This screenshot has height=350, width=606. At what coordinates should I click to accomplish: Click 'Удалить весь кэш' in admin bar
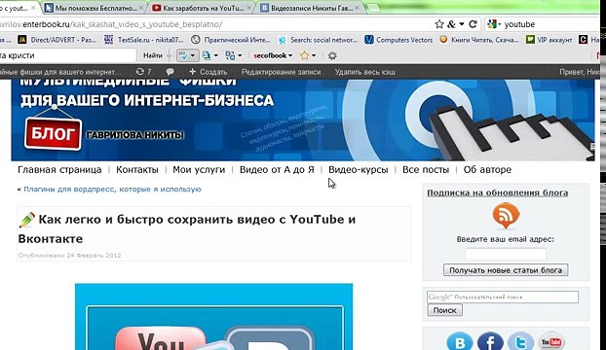[364, 72]
